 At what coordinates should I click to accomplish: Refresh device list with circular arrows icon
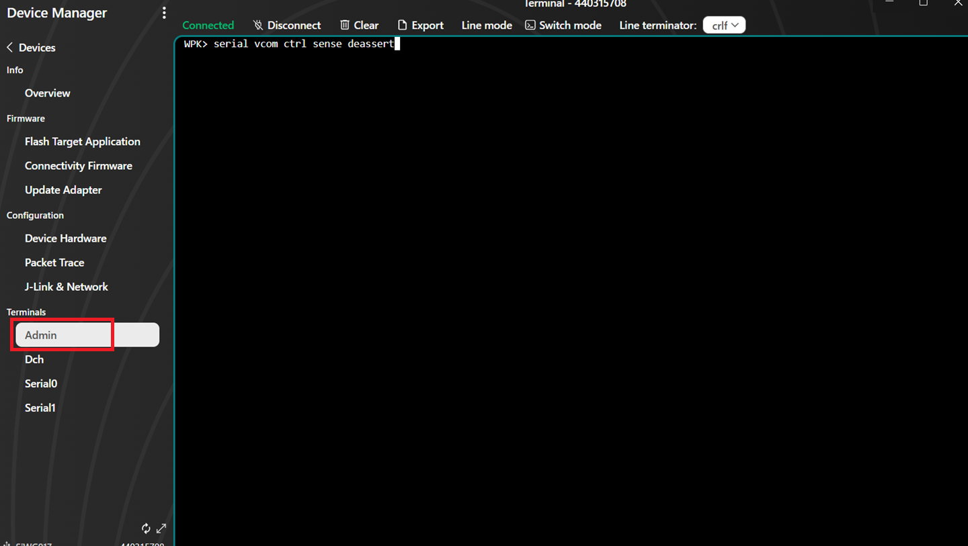[x=146, y=529]
